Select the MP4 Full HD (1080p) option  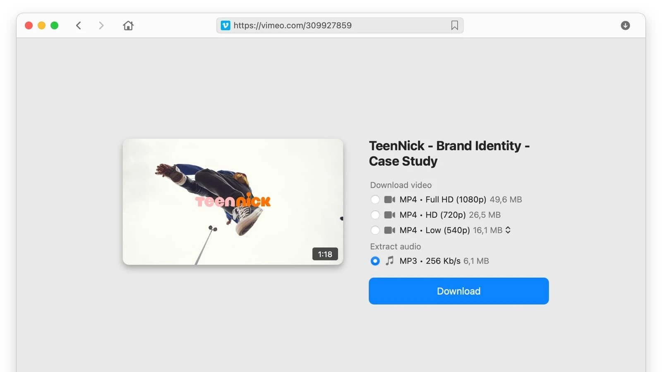(375, 199)
